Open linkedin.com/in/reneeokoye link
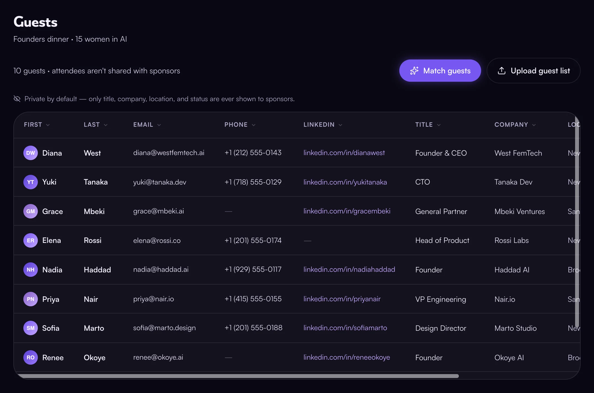Image resolution: width=594 pixels, height=393 pixels. pyautogui.click(x=346, y=357)
